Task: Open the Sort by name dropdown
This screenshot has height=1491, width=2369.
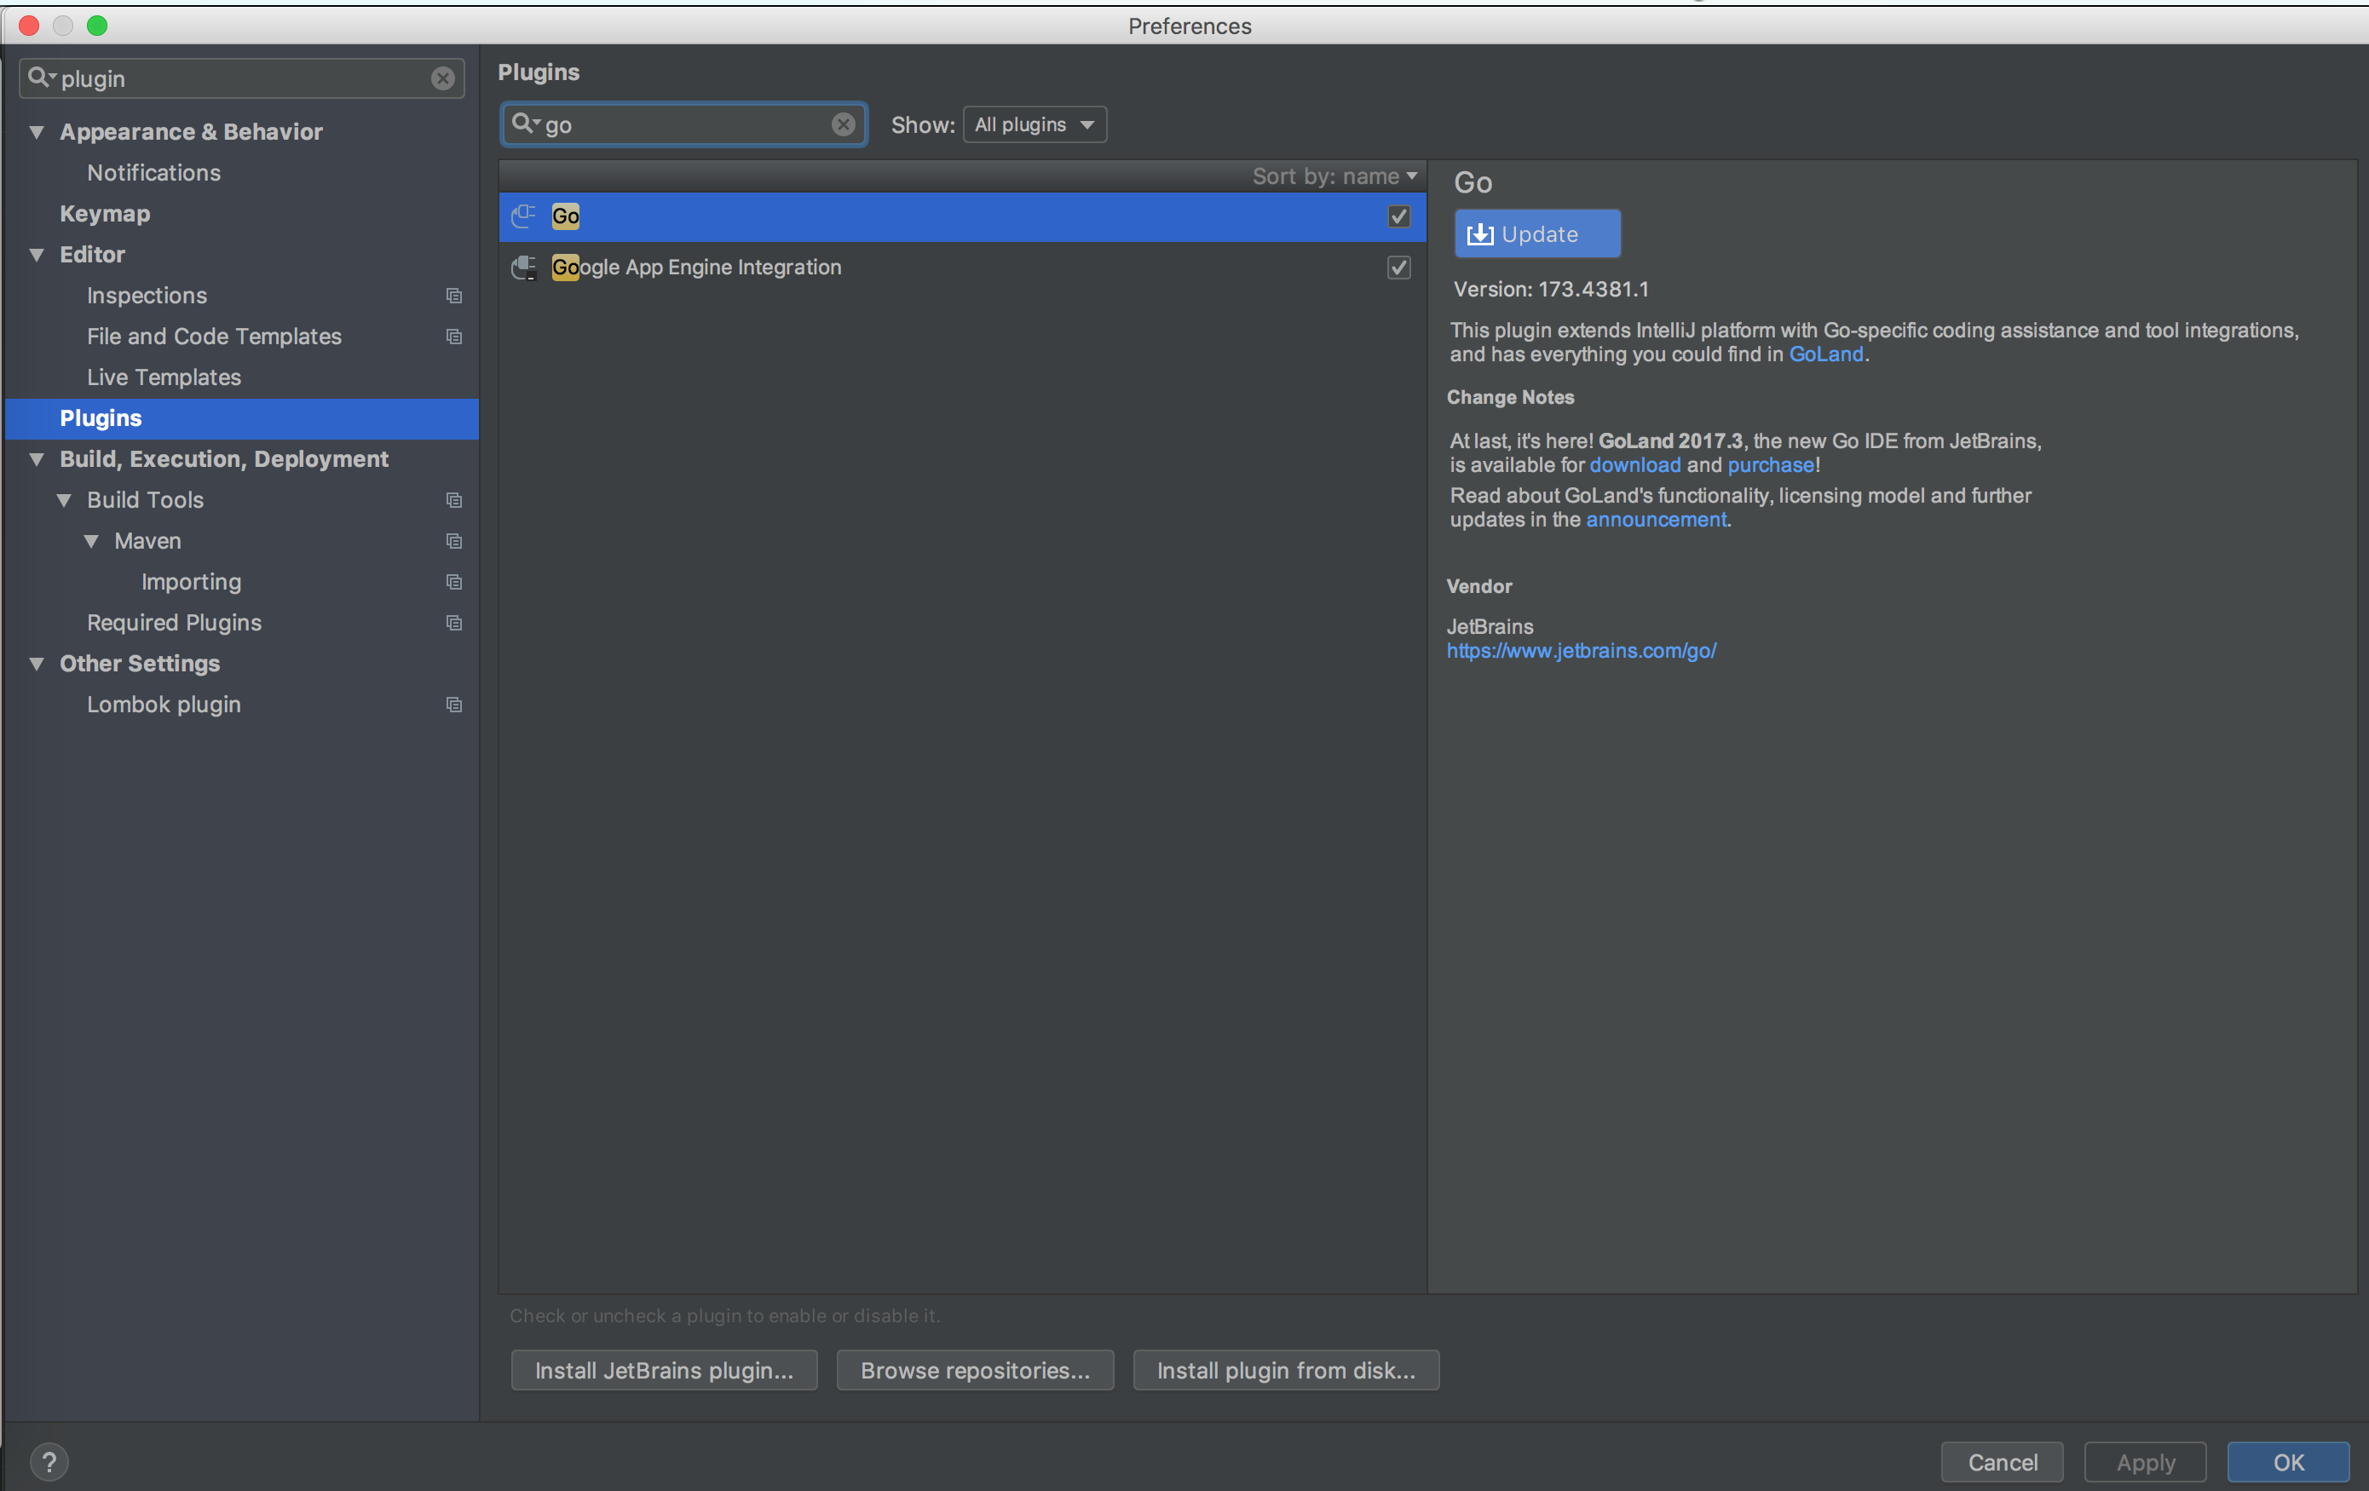Action: coord(1334,176)
